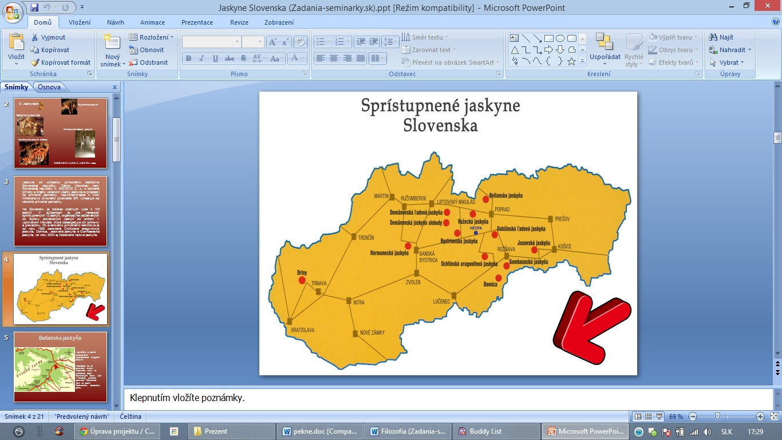Select the Kopírovat formát paintbrush
Screen dimensions: 782x440
(x=35, y=62)
